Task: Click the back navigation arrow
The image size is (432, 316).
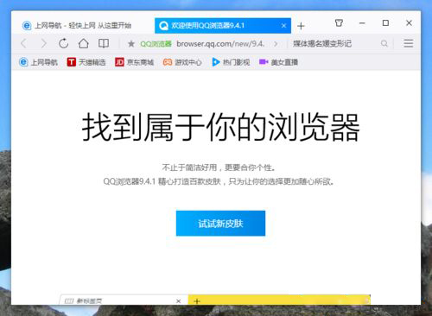Action: [x=24, y=44]
